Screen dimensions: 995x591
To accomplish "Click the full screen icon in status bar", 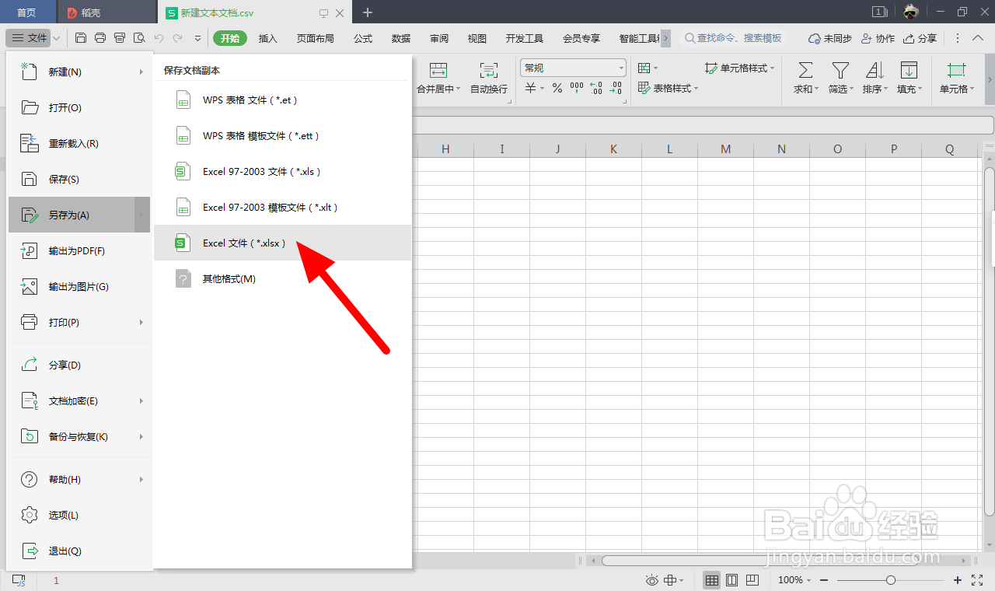I will [978, 580].
